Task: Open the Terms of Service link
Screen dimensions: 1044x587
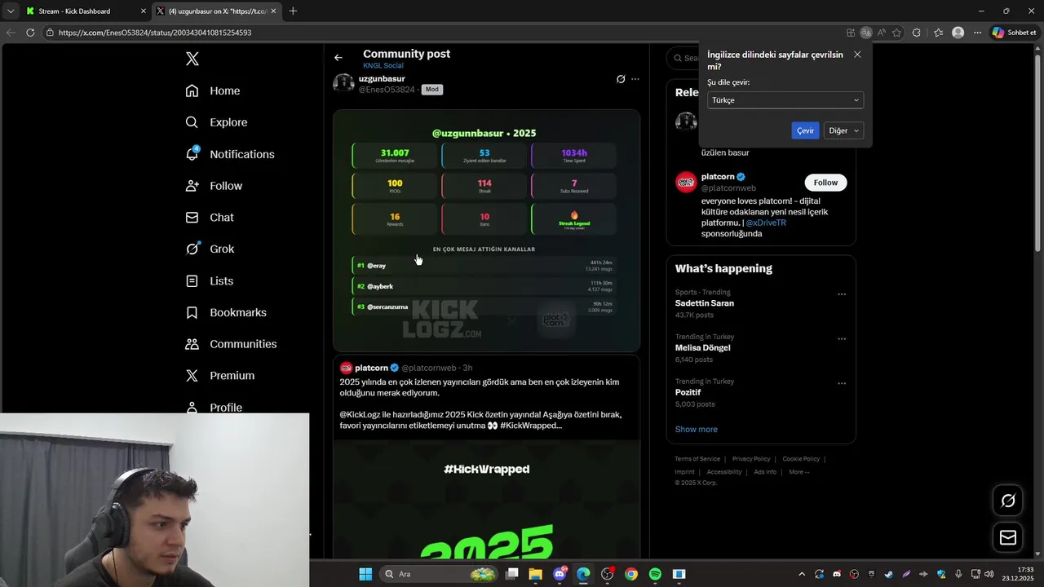Action: pyautogui.click(x=697, y=459)
